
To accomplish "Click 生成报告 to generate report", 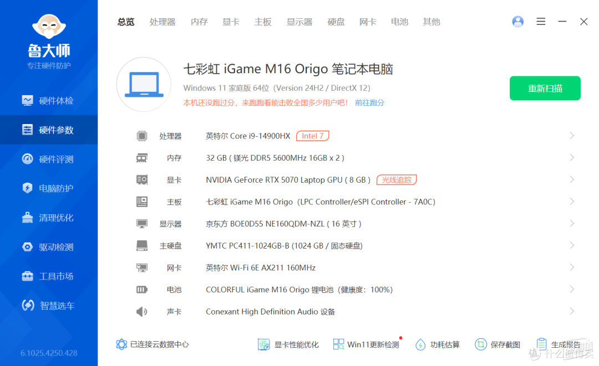I will pos(558,344).
